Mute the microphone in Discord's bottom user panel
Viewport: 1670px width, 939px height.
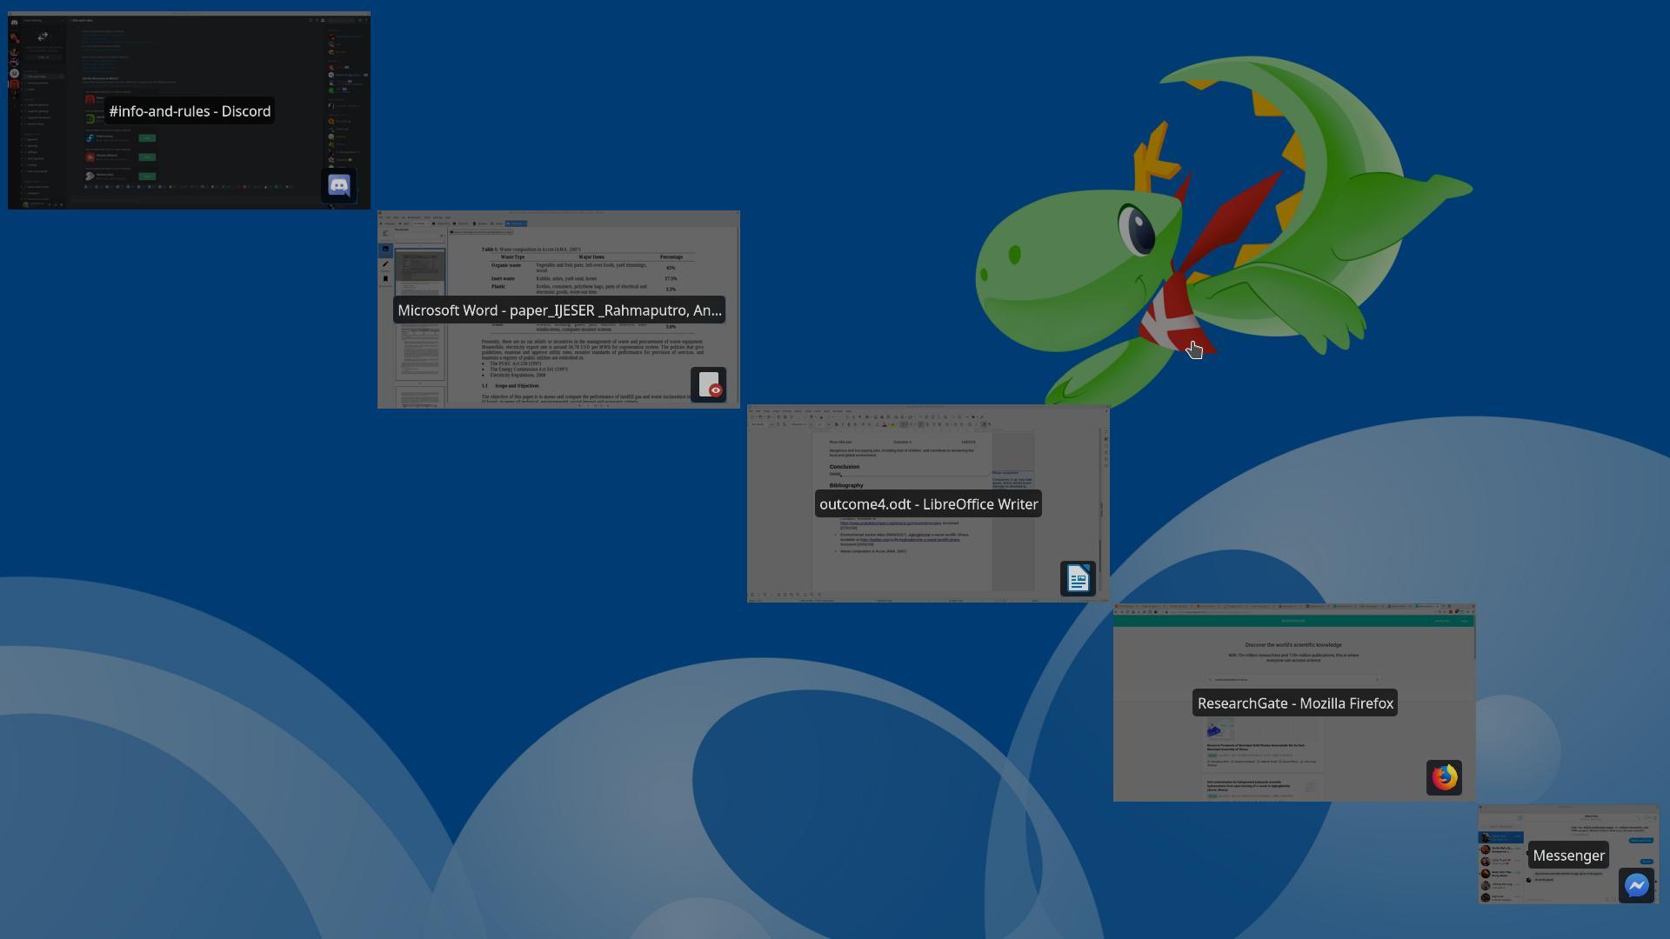click(50, 203)
